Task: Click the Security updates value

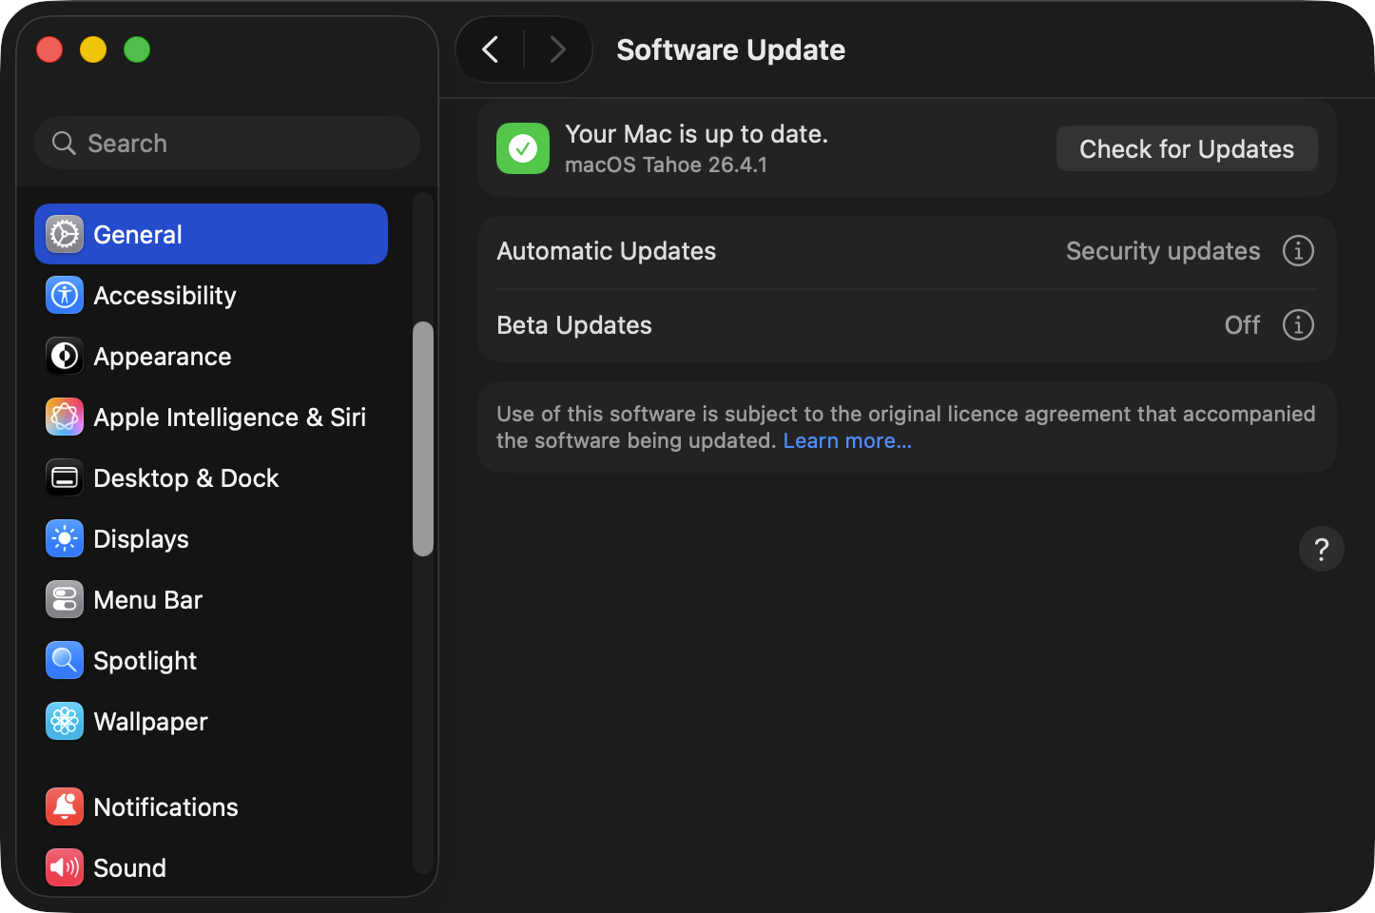Action: [1163, 251]
